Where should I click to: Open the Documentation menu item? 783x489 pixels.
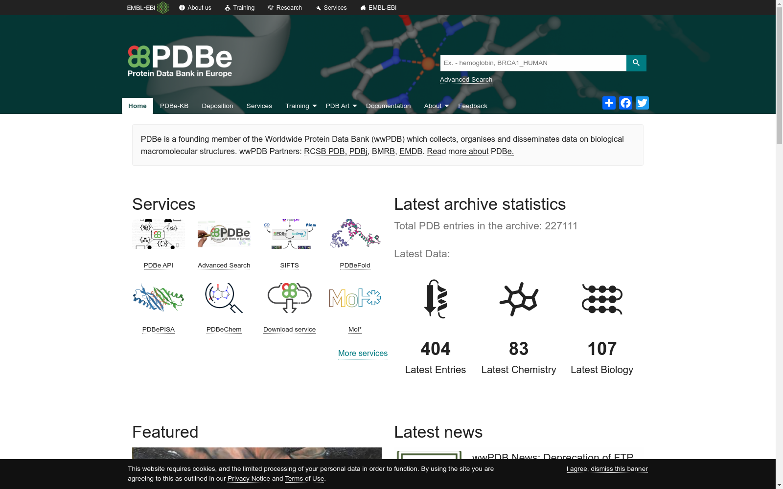389,106
